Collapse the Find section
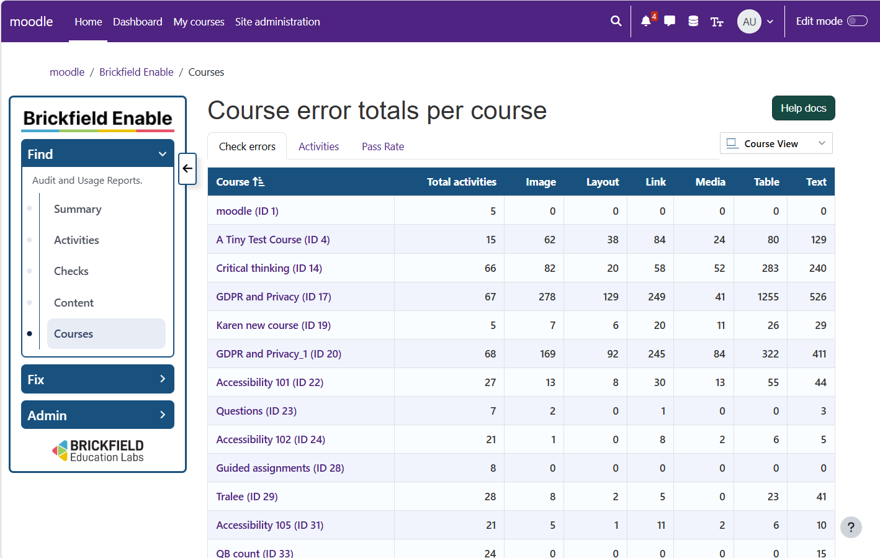The height and width of the screenshot is (558, 880). (97, 154)
